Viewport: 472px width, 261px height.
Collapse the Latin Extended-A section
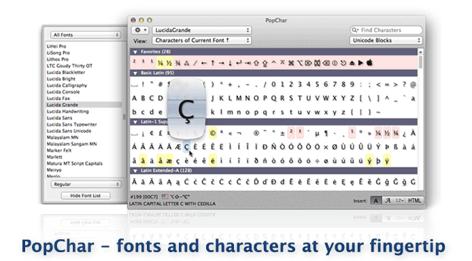[x=135, y=171]
